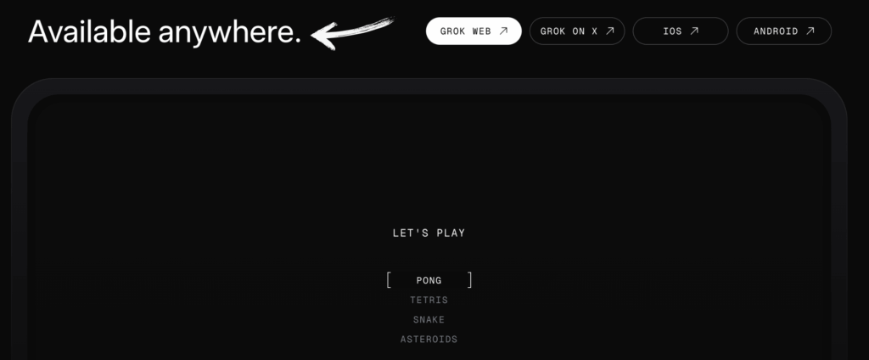Choose TETRIS in the game menu

429,300
